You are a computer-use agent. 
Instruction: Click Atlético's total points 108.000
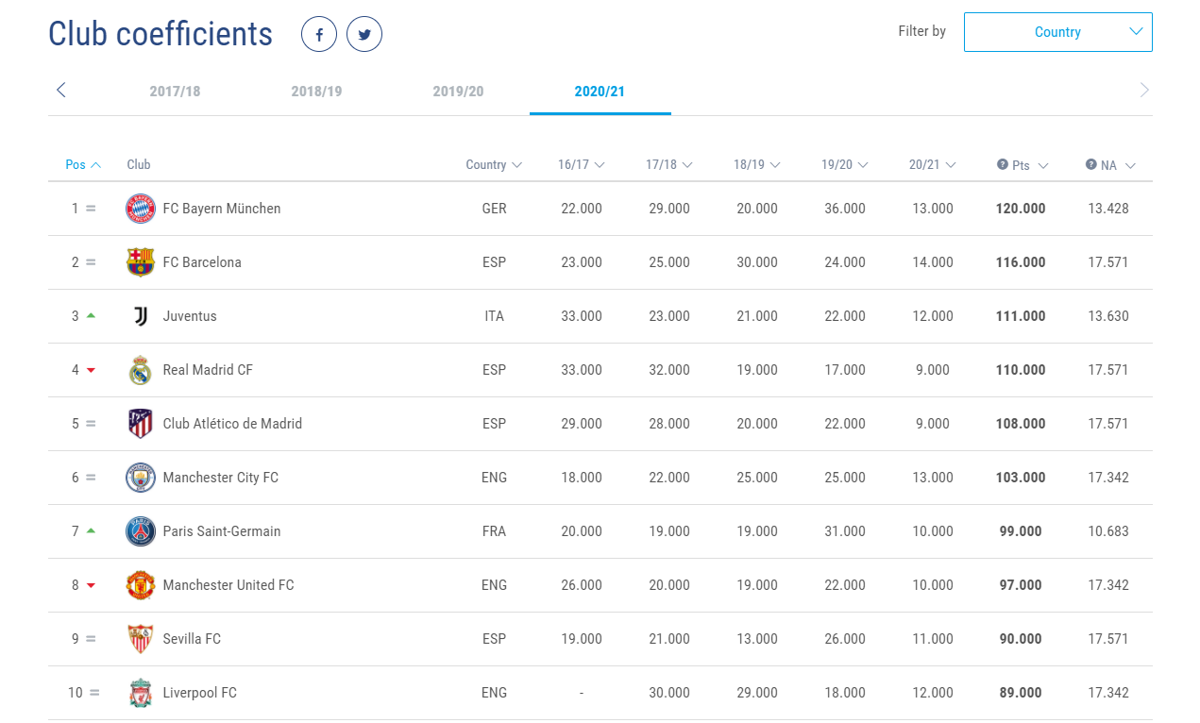click(x=1021, y=424)
